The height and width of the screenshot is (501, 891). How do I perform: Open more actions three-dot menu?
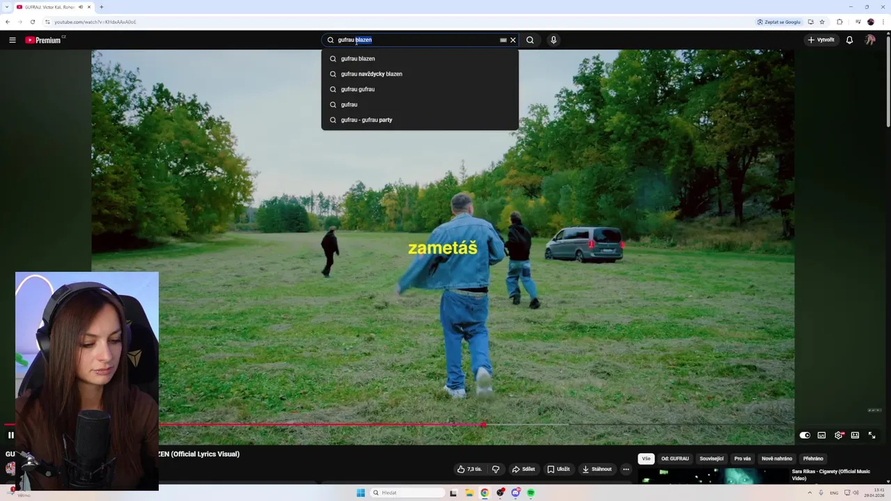(x=626, y=469)
